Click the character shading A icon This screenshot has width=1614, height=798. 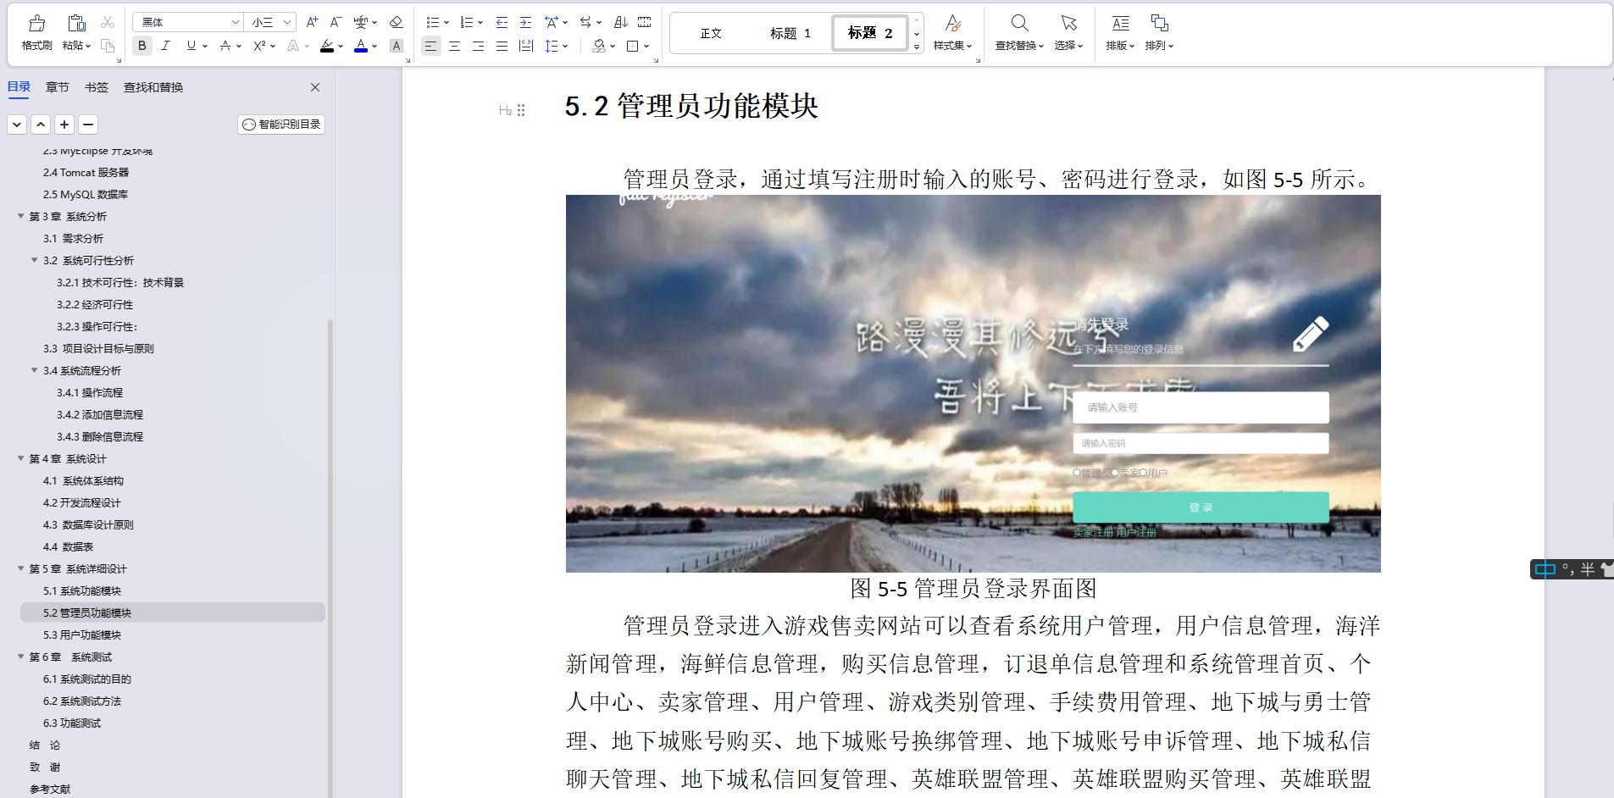396,46
